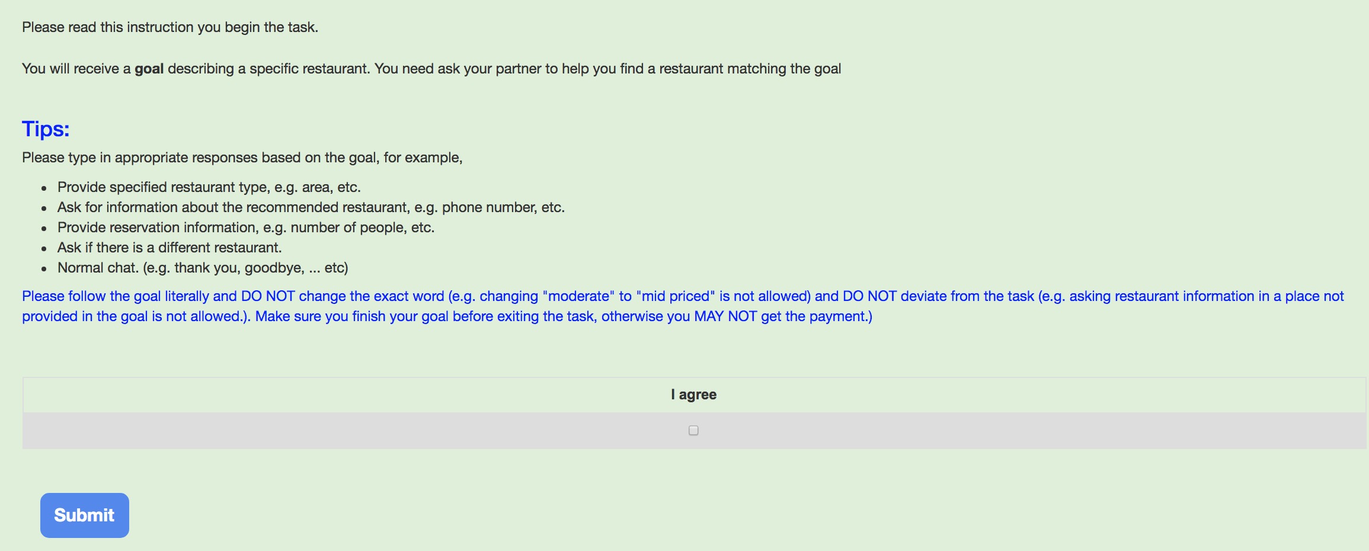Click 'Please read this instruction' line
The image size is (1369, 551).
tap(170, 27)
